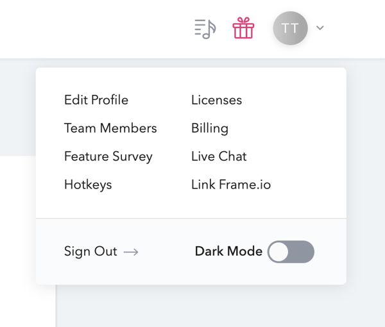Image resolution: width=385 pixels, height=327 pixels.
Task: Click the TT user avatar
Action: 290,28
